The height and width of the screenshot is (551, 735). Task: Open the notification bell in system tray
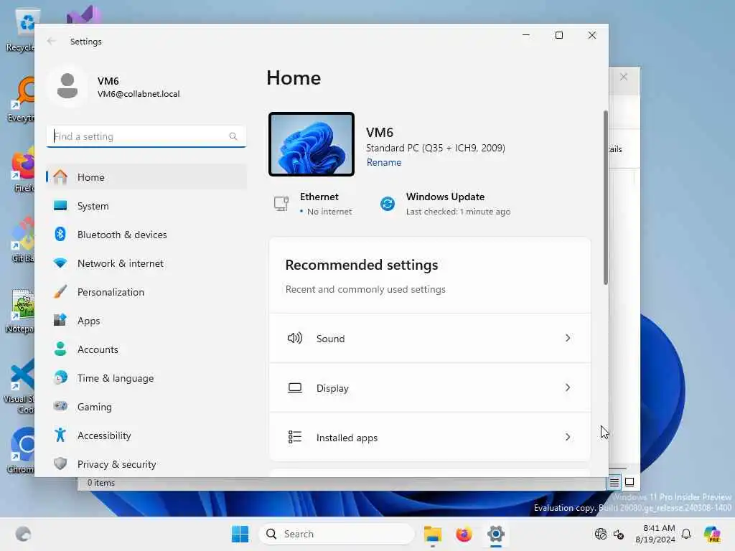tap(686, 534)
